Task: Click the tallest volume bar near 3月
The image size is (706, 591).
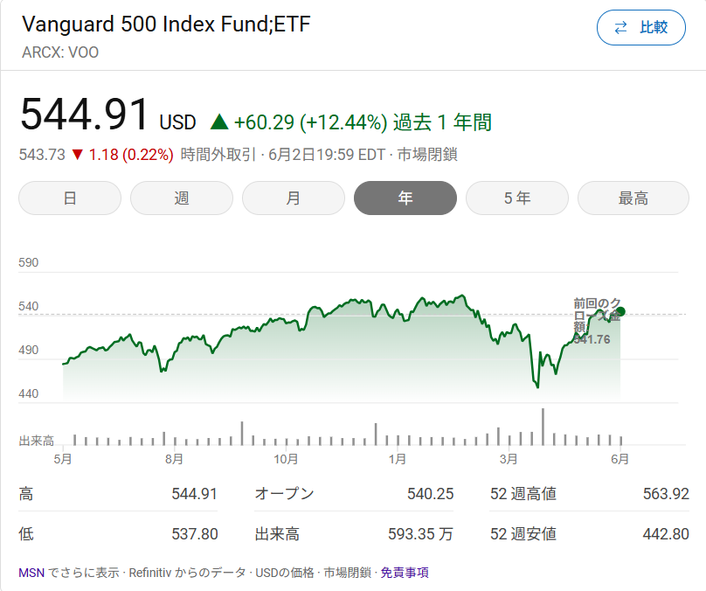Action: (543, 427)
